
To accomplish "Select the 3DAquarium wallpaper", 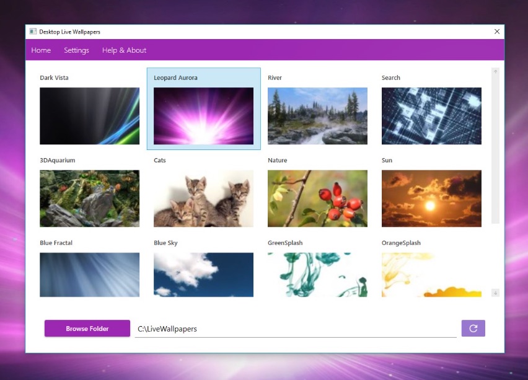I will (89, 198).
